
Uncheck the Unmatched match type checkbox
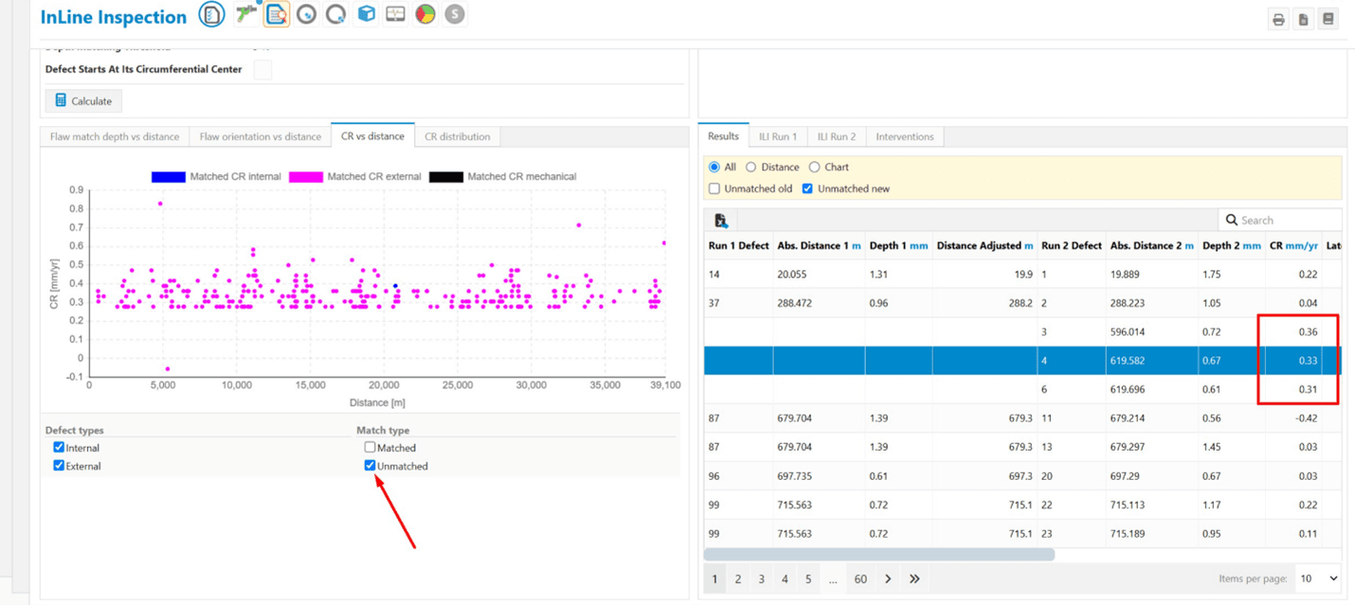(x=370, y=465)
